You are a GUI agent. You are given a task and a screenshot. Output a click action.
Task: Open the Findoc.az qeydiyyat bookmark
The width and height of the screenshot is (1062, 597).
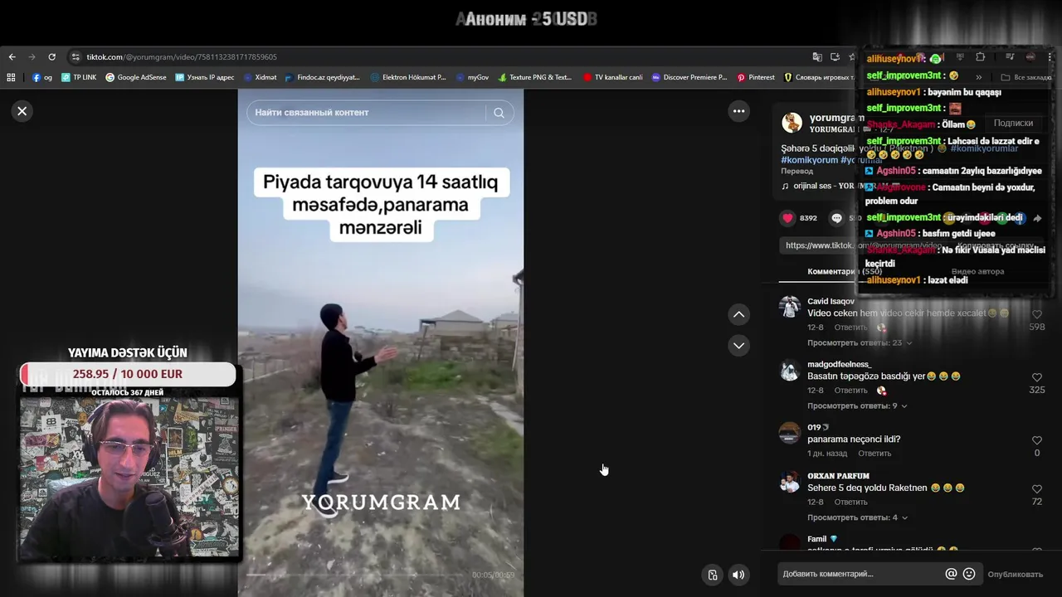(x=323, y=77)
